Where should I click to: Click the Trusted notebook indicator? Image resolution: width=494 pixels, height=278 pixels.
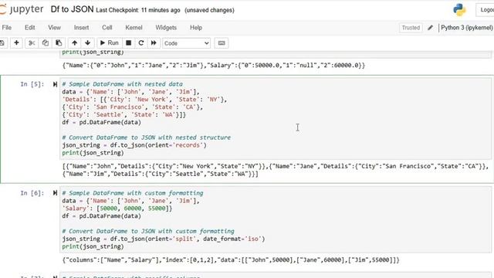tap(411, 28)
